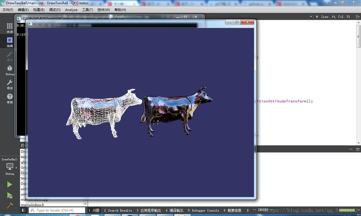This screenshot has width=361, height=216.
Task: Click the editor vertical scrollbar thumb
Action: click(x=358, y=36)
